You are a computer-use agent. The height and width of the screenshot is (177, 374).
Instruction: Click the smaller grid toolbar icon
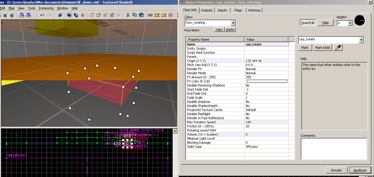click(6, 15)
